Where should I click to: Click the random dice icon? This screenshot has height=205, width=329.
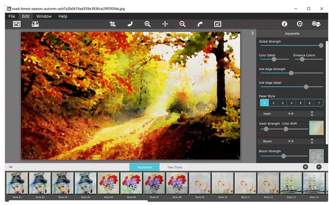(316, 24)
